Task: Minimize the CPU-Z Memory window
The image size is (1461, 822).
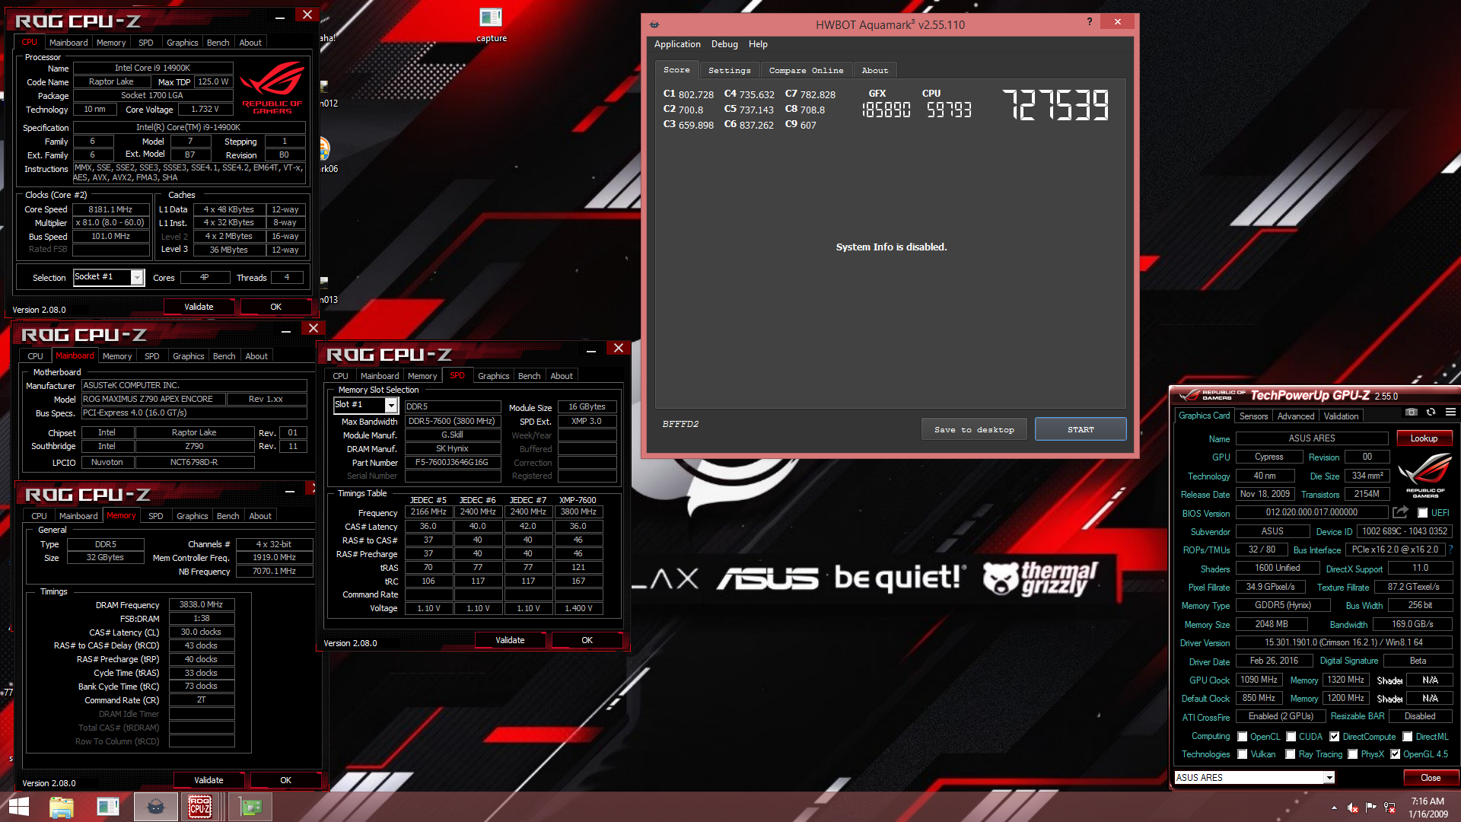Action: point(290,490)
